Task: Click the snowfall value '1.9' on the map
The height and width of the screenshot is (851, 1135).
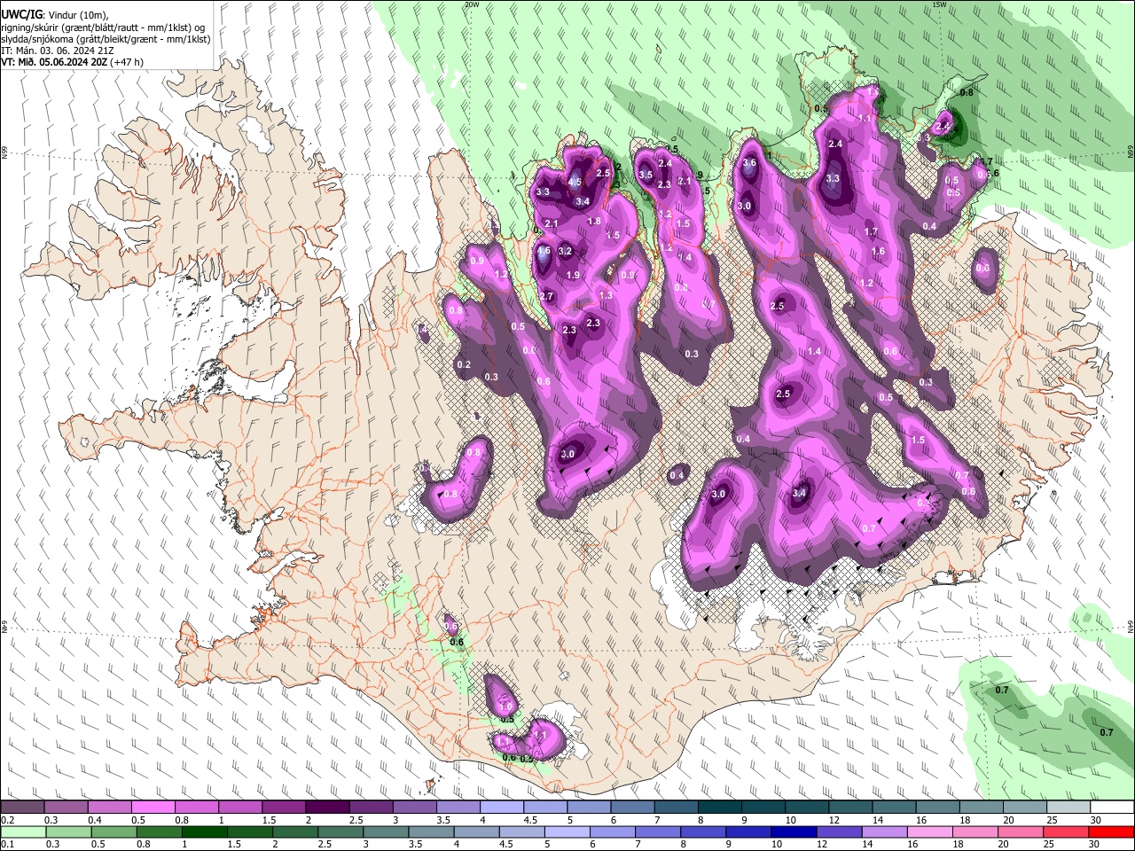Action: 573,276
